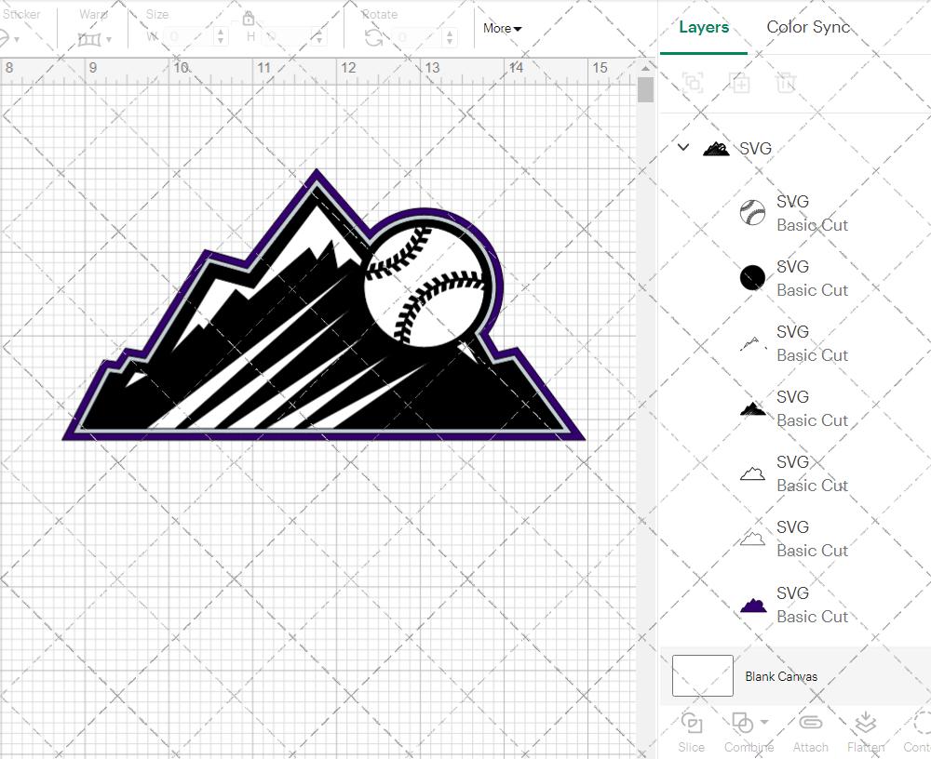Click the Width stepper arrows
The image size is (931, 759).
[x=221, y=37]
